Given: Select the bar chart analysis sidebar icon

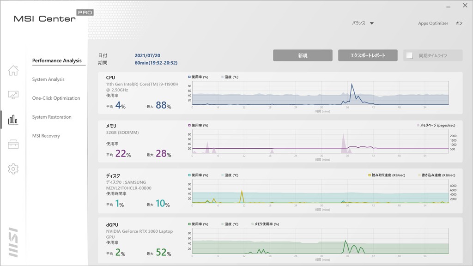Looking at the screenshot, I should click(x=13, y=120).
